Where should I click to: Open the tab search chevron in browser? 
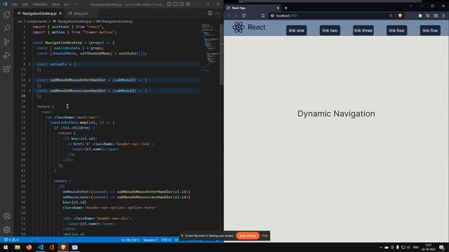point(411,6)
